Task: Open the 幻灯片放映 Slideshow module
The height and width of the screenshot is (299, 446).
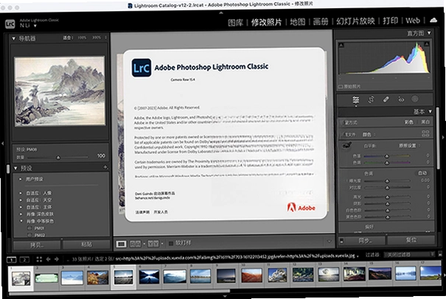Action: click(x=355, y=21)
